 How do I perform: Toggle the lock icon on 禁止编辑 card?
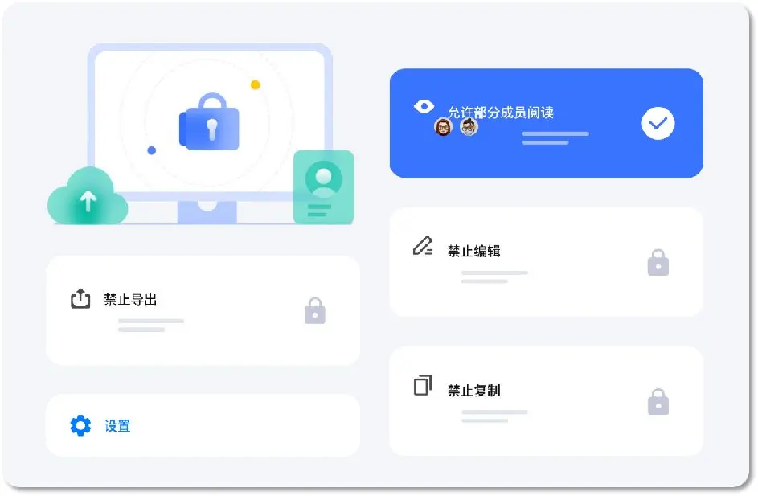[x=658, y=263]
